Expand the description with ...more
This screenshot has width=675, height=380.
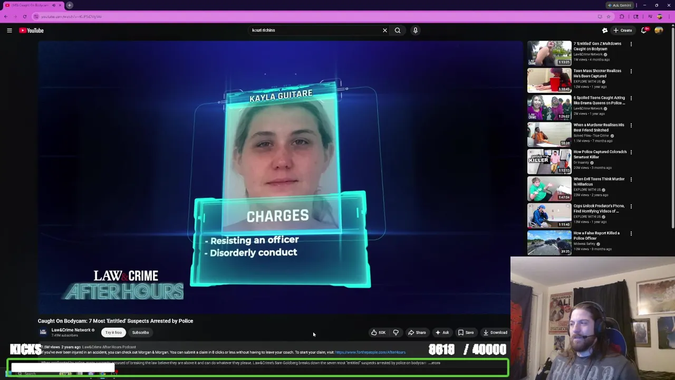pyautogui.click(x=435, y=363)
